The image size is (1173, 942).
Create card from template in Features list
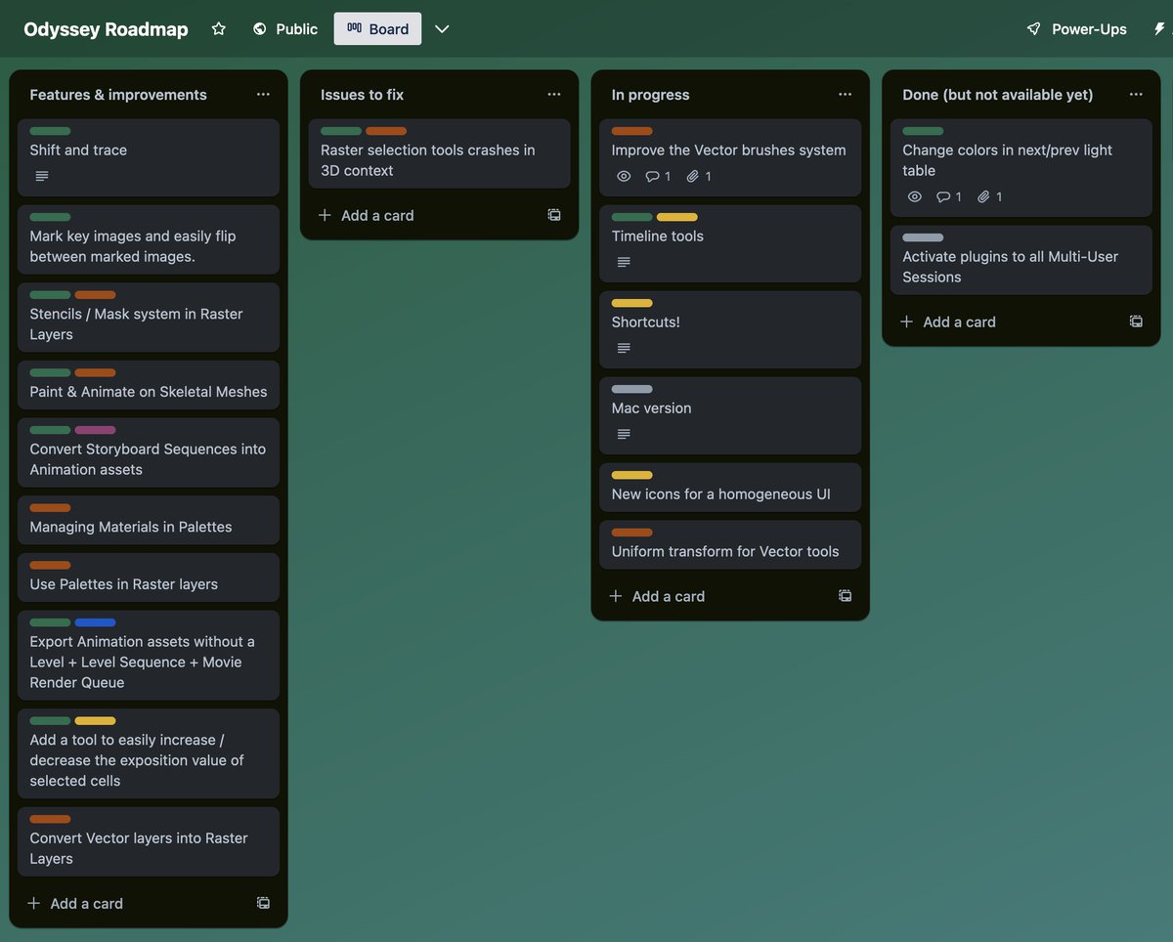point(263,903)
